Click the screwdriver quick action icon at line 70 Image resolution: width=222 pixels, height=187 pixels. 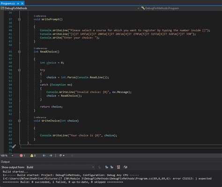pyautogui.click(x=14, y=146)
